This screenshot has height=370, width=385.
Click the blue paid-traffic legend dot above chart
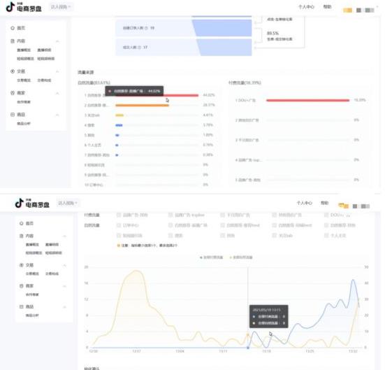pyautogui.click(x=201, y=257)
